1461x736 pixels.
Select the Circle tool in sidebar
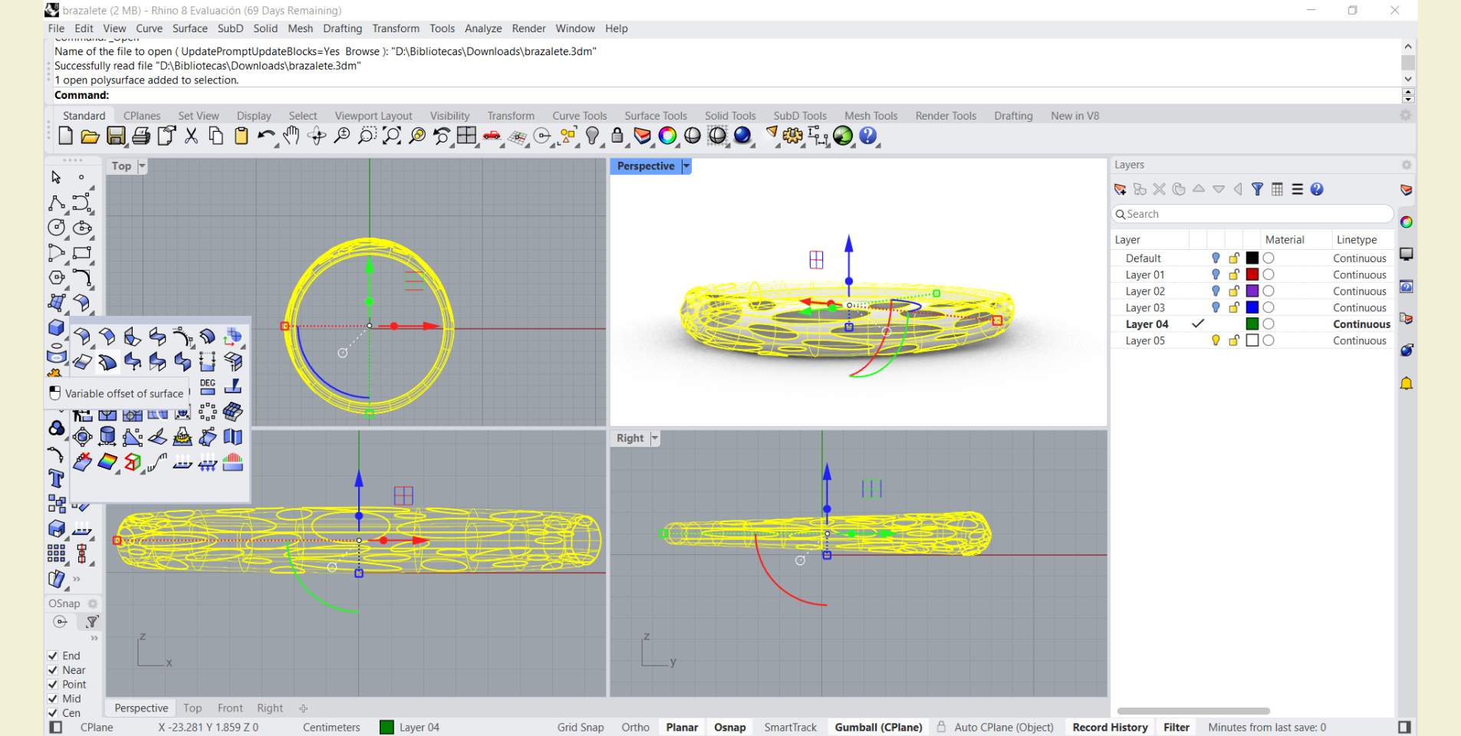click(x=57, y=228)
